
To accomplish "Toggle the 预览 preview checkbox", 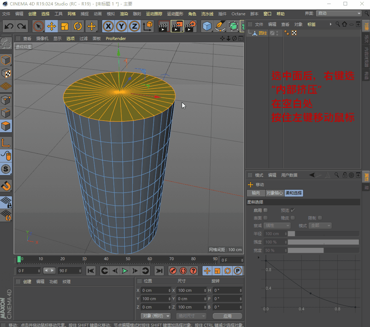I will click(293, 210).
